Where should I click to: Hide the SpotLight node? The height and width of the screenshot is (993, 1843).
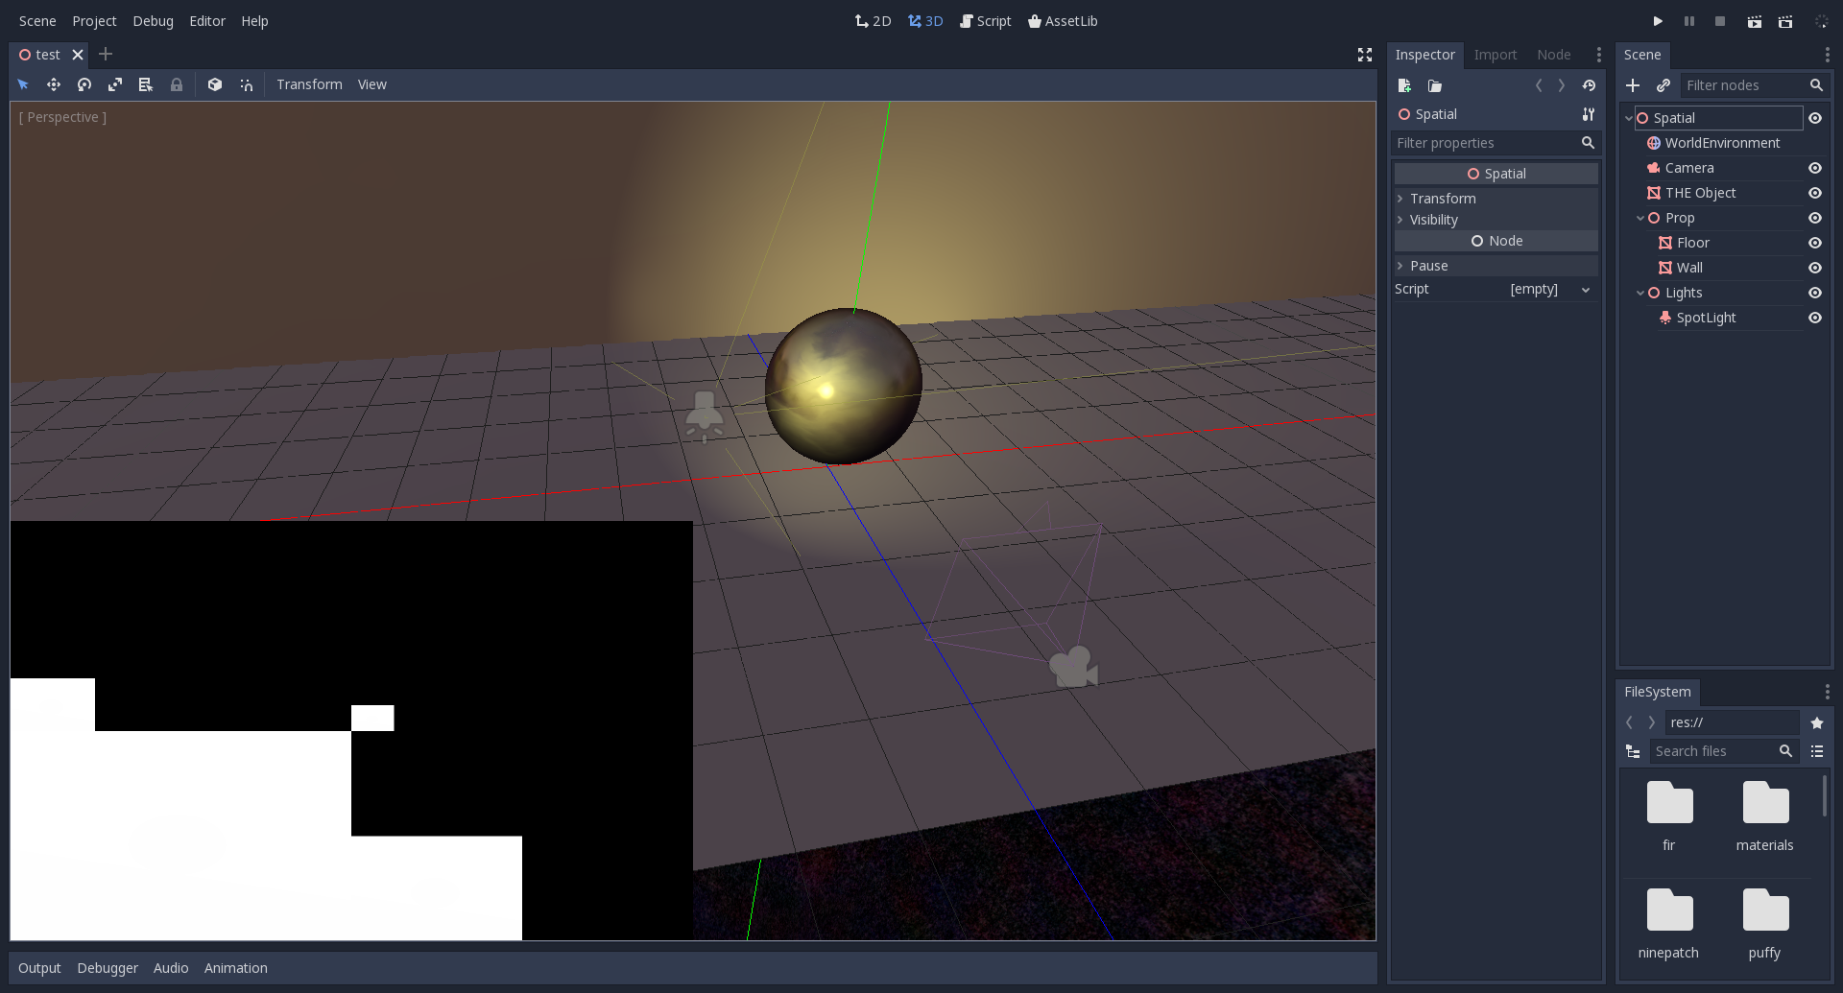pyautogui.click(x=1815, y=318)
